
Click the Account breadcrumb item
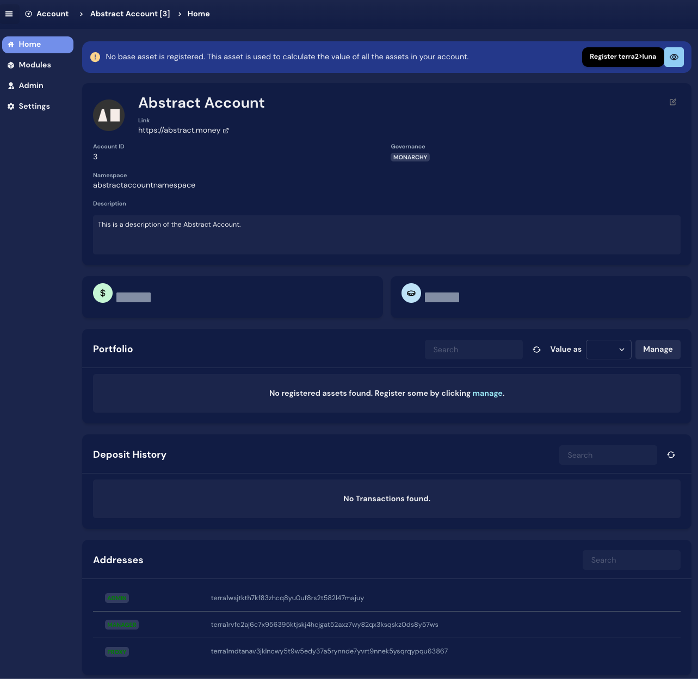pos(47,14)
